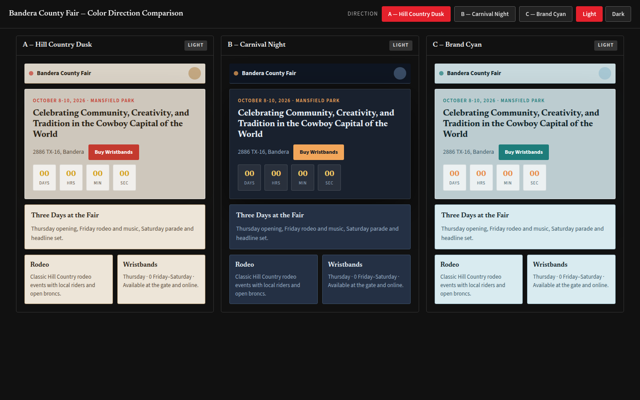640x400 pixels.
Task: Click LIGHT badge in Brand Cyan panel
Action: [x=606, y=45]
